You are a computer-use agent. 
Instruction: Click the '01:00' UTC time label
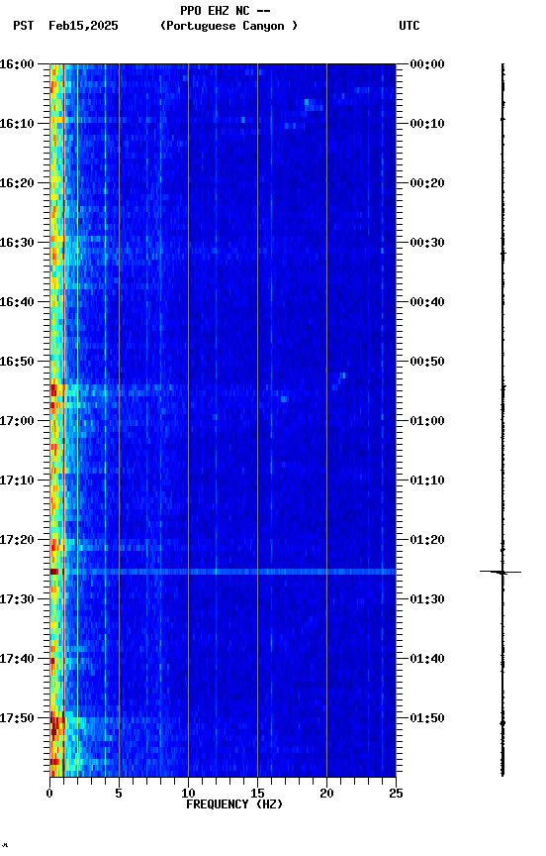(x=427, y=421)
